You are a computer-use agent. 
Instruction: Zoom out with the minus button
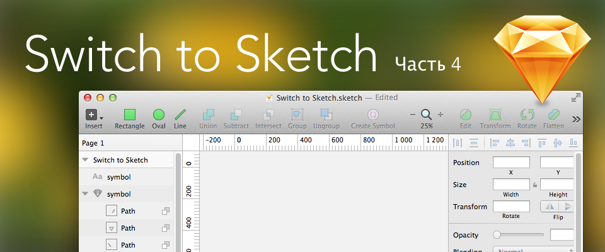point(412,115)
